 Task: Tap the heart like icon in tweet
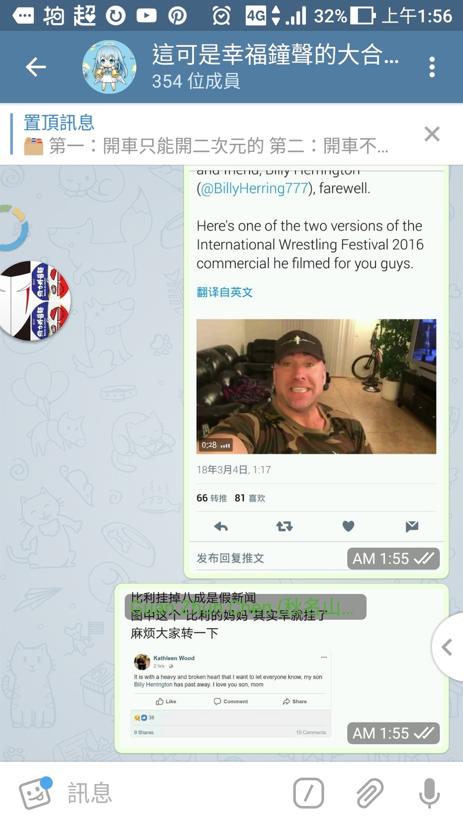(x=348, y=526)
